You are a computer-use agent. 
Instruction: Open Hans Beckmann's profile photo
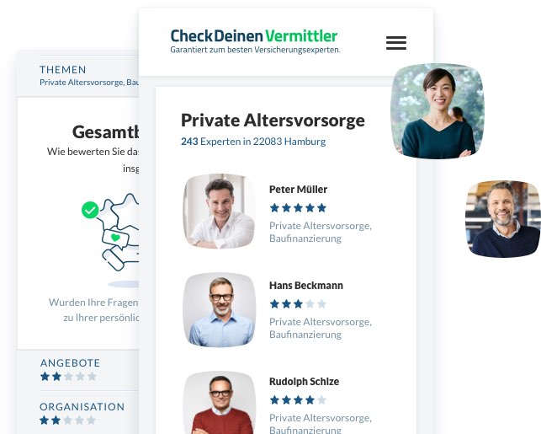click(220, 309)
